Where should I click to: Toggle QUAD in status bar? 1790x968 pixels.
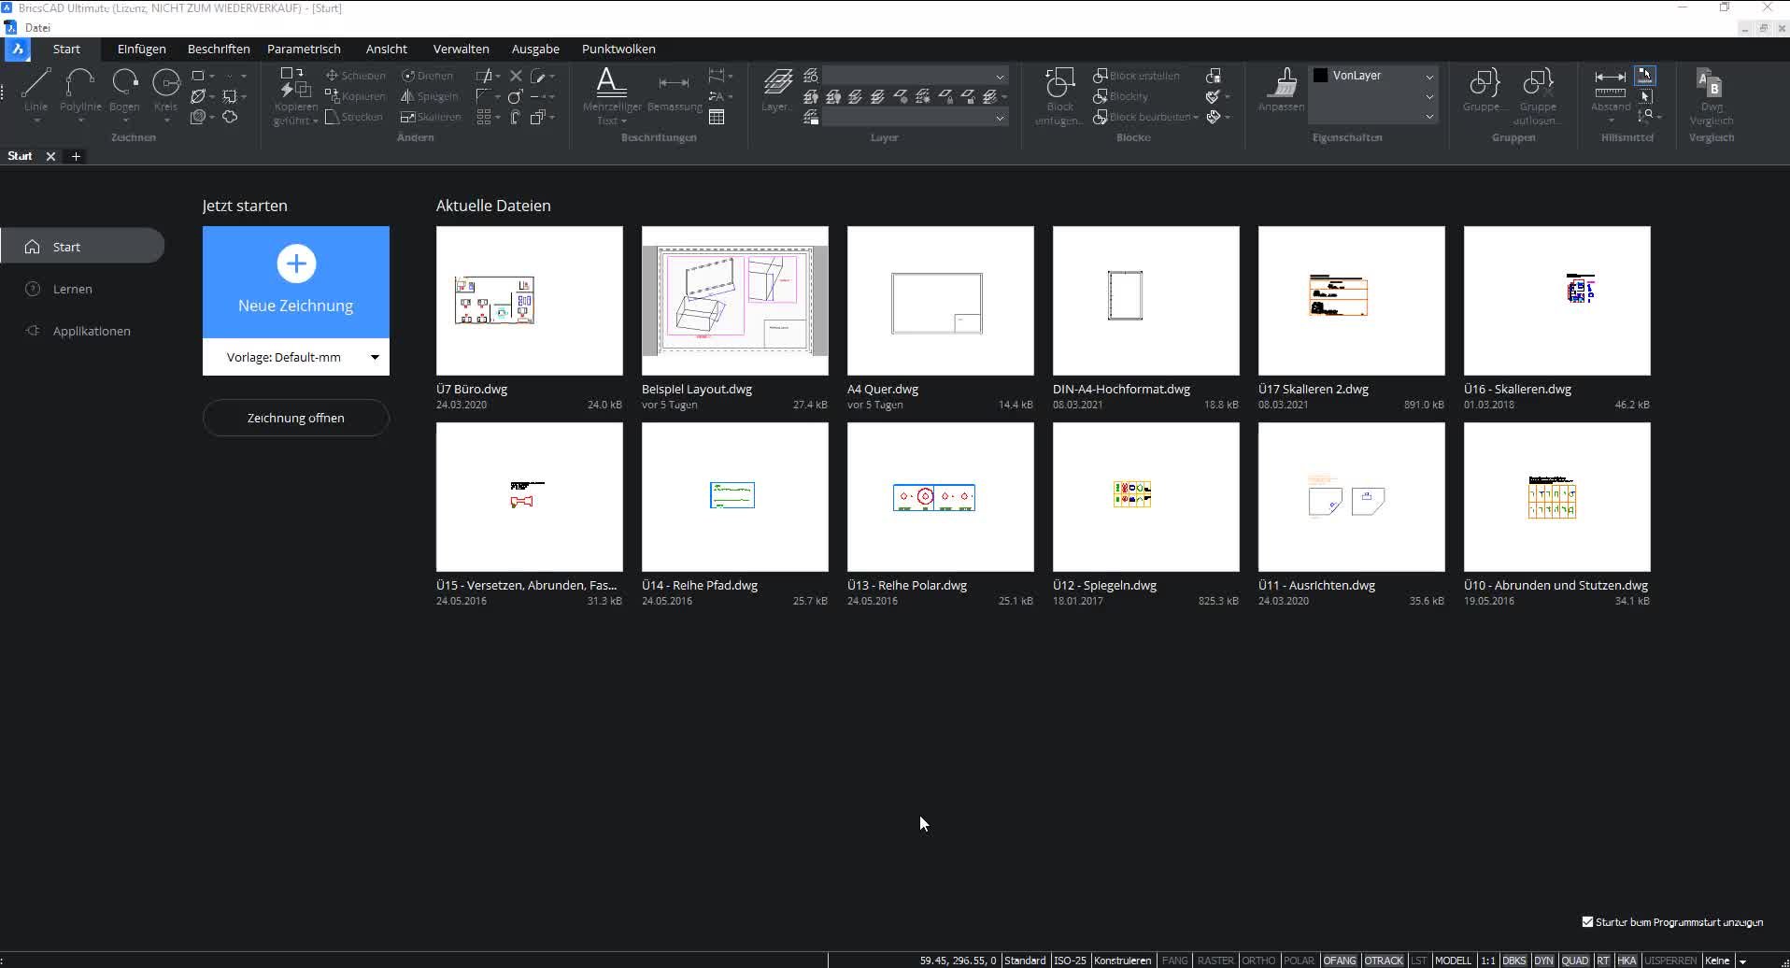click(x=1574, y=961)
